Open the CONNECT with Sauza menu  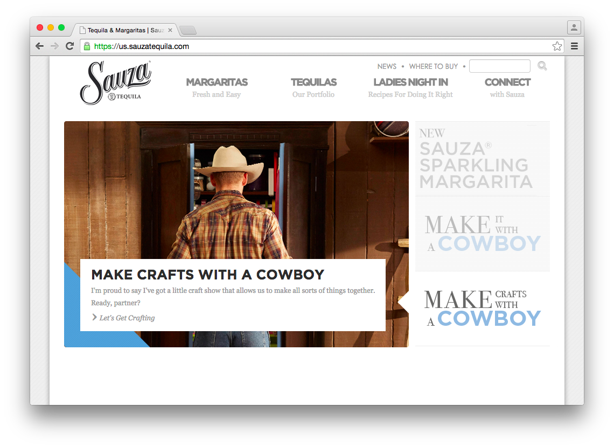pyautogui.click(x=507, y=88)
